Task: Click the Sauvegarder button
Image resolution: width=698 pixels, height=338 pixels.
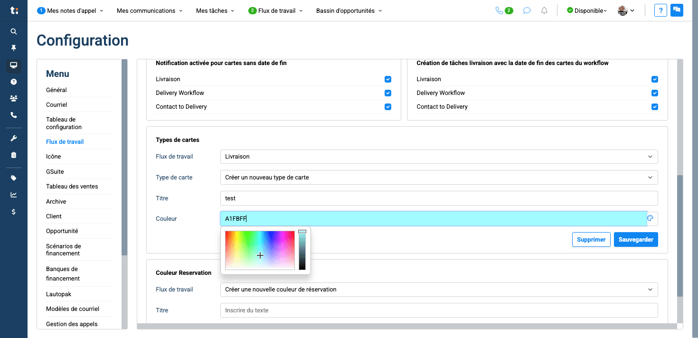Action: (636, 240)
